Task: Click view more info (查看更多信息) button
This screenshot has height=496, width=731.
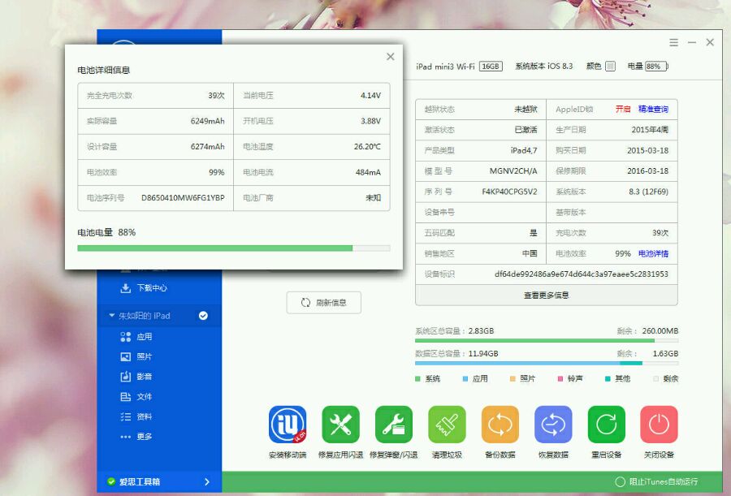Action: pyautogui.click(x=547, y=295)
